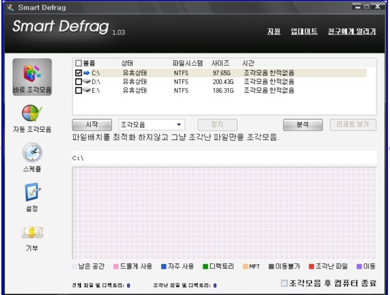Click the 조각난 파일 및 디렉토리 count

coord(215,286)
